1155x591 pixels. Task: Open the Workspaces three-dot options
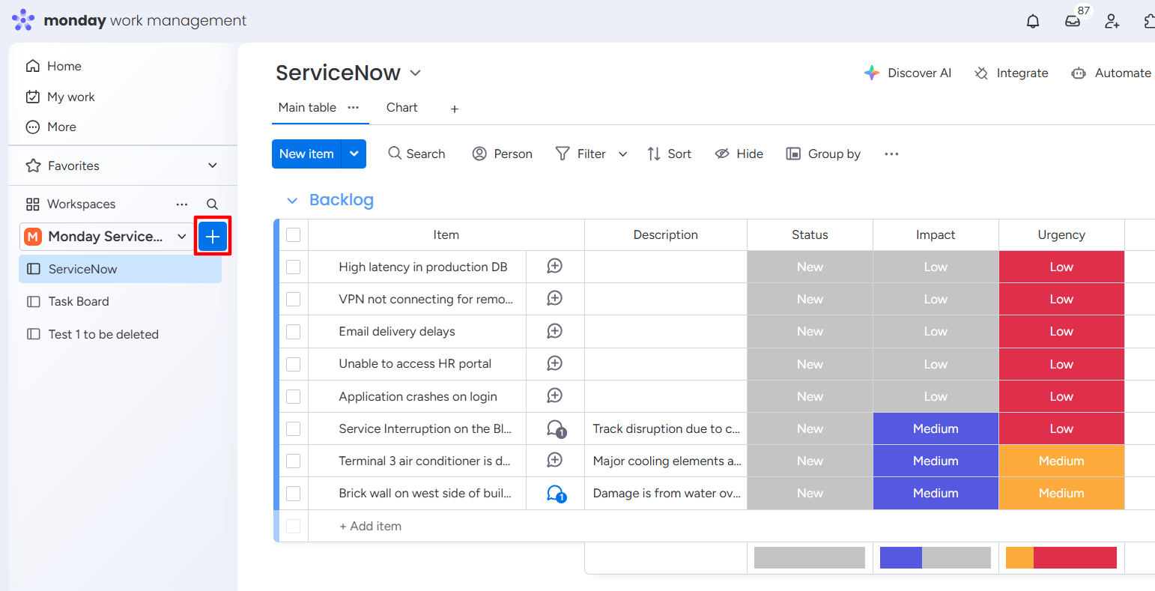(182, 204)
